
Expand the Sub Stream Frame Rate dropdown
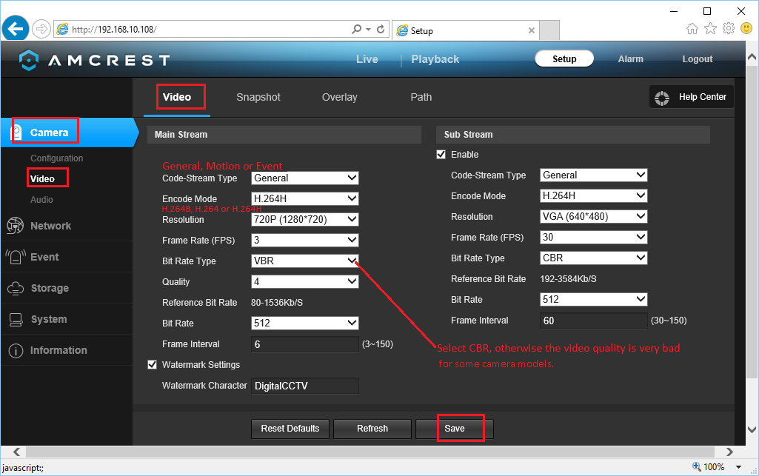(x=594, y=237)
